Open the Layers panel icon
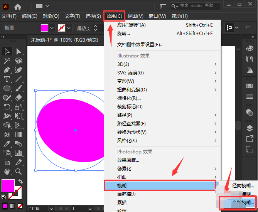The width and height of the screenshot is (258, 212). [x=250, y=128]
